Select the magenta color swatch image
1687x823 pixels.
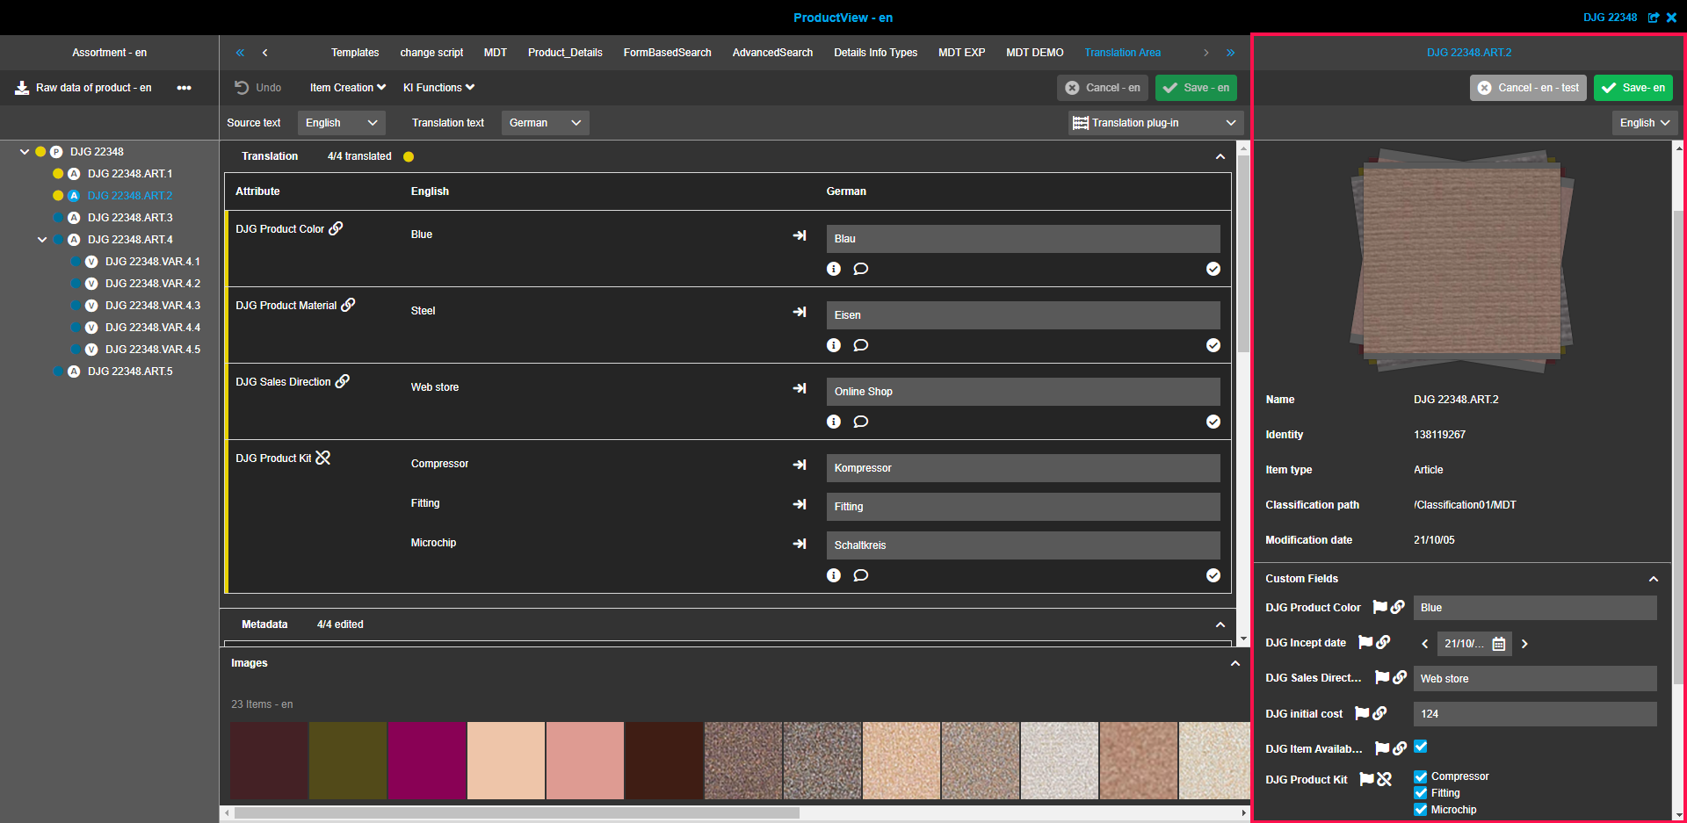point(427,761)
